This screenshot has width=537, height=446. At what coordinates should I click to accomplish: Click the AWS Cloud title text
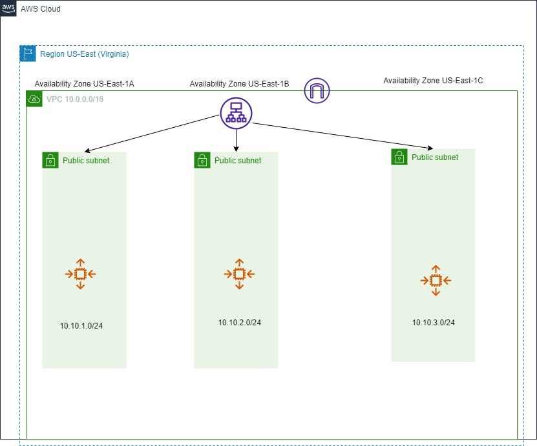tap(41, 8)
